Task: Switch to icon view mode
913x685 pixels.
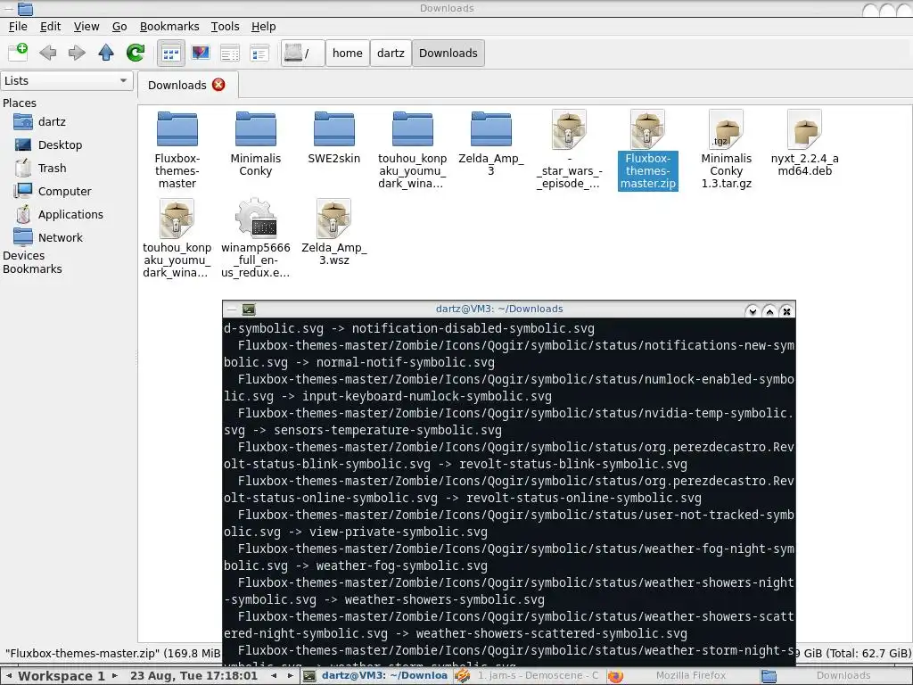Action: coord(170,54)
